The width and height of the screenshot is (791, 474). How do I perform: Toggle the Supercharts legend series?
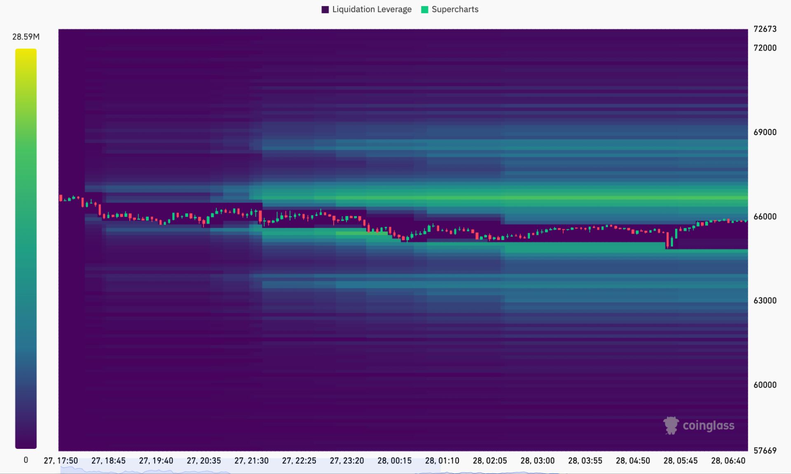[x=449, y=9]
